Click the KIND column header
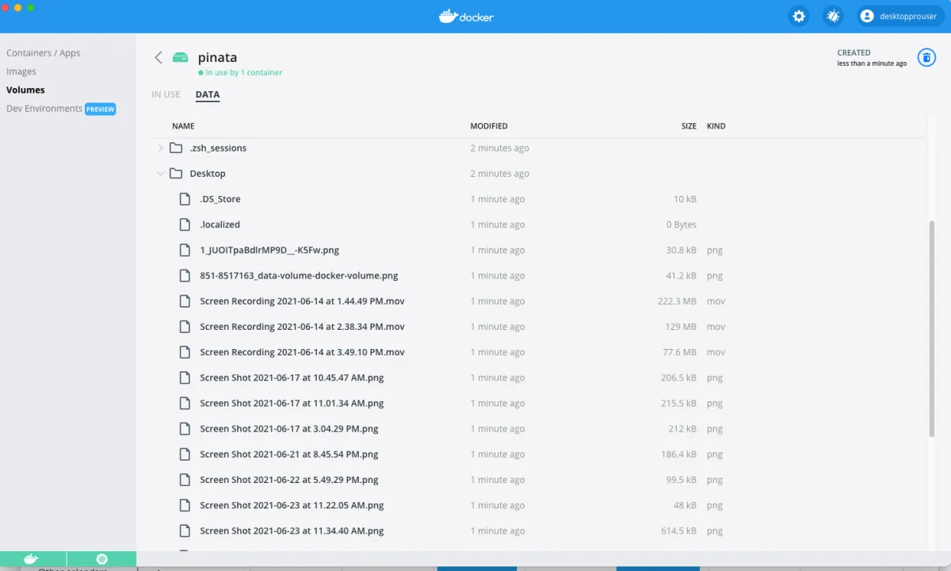The height and width of the screenshot is (571, 951). (x=716, y=126)
